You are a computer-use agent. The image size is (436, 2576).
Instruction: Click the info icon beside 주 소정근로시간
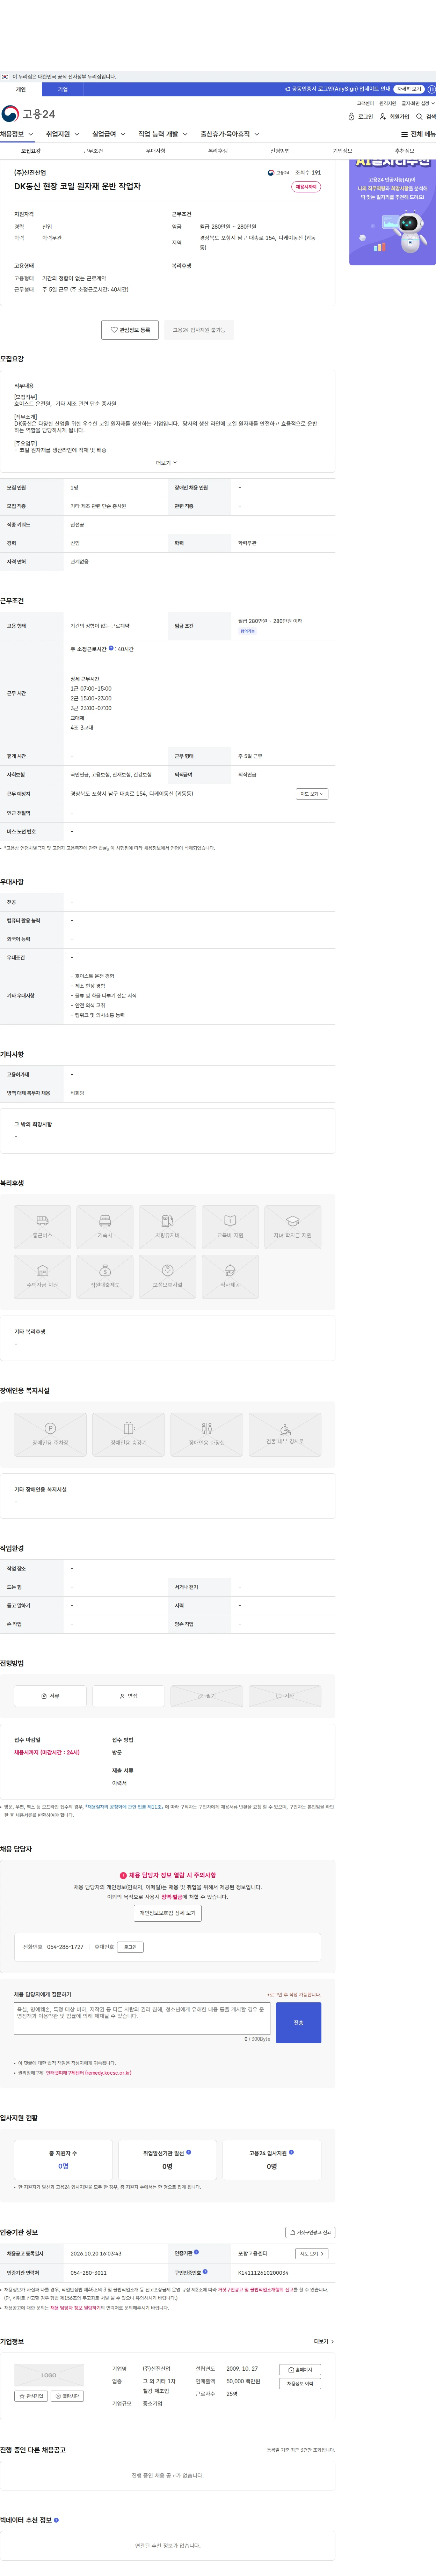point(111,648)
